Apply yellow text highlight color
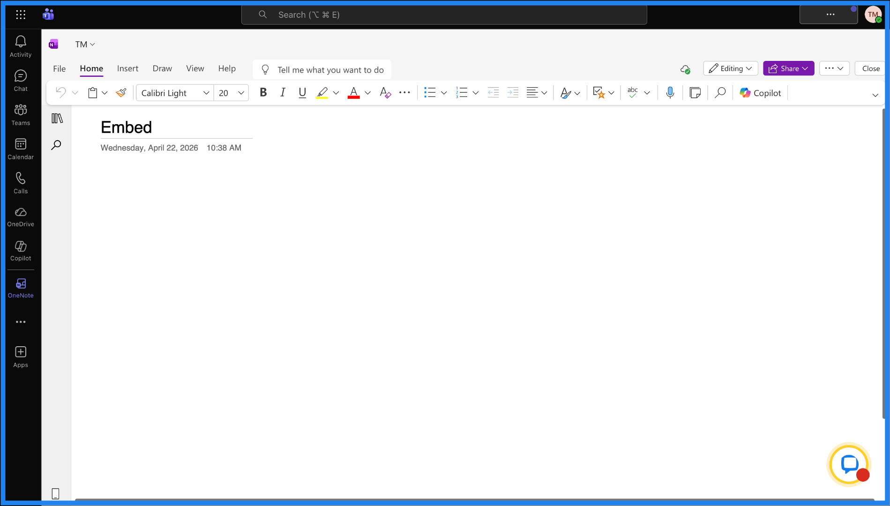 pos(322,93)
